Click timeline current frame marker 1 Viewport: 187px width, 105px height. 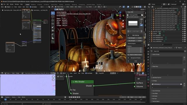click(x=5, y=99)
